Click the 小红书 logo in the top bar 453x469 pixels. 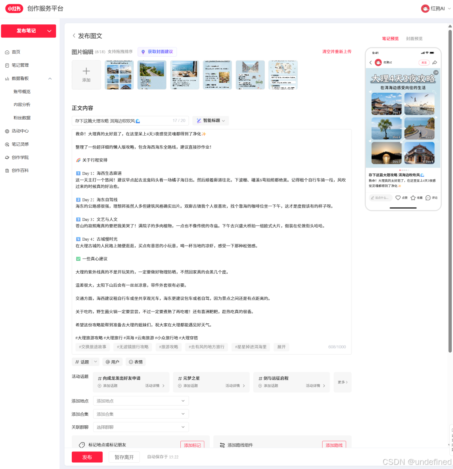click(x=14, y=8)
